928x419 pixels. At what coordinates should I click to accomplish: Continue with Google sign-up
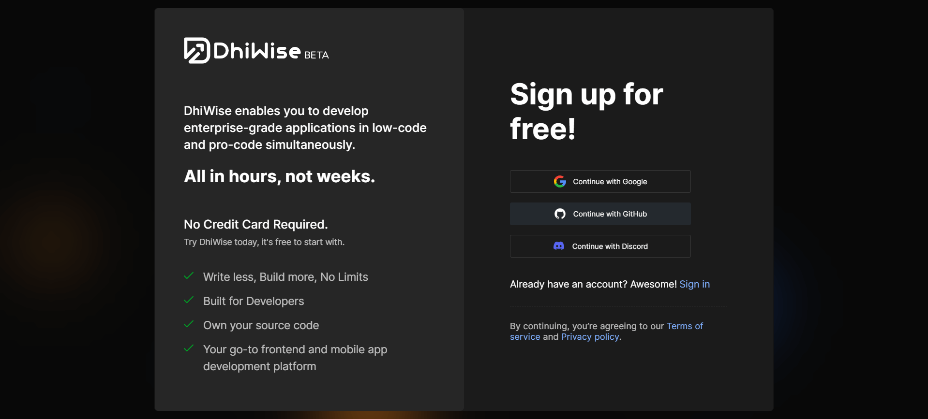pos(600,181)
